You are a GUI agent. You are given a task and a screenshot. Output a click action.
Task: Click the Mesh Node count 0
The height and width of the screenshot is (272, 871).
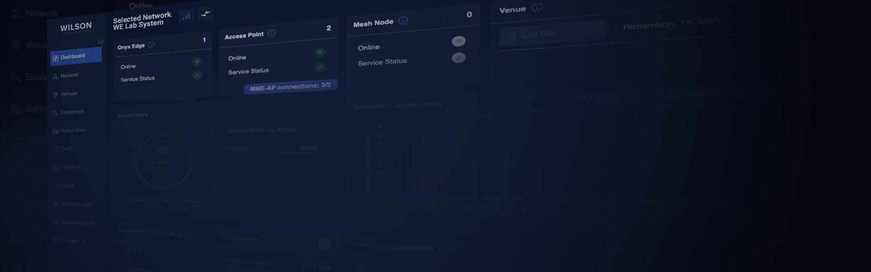coord(469,15)
